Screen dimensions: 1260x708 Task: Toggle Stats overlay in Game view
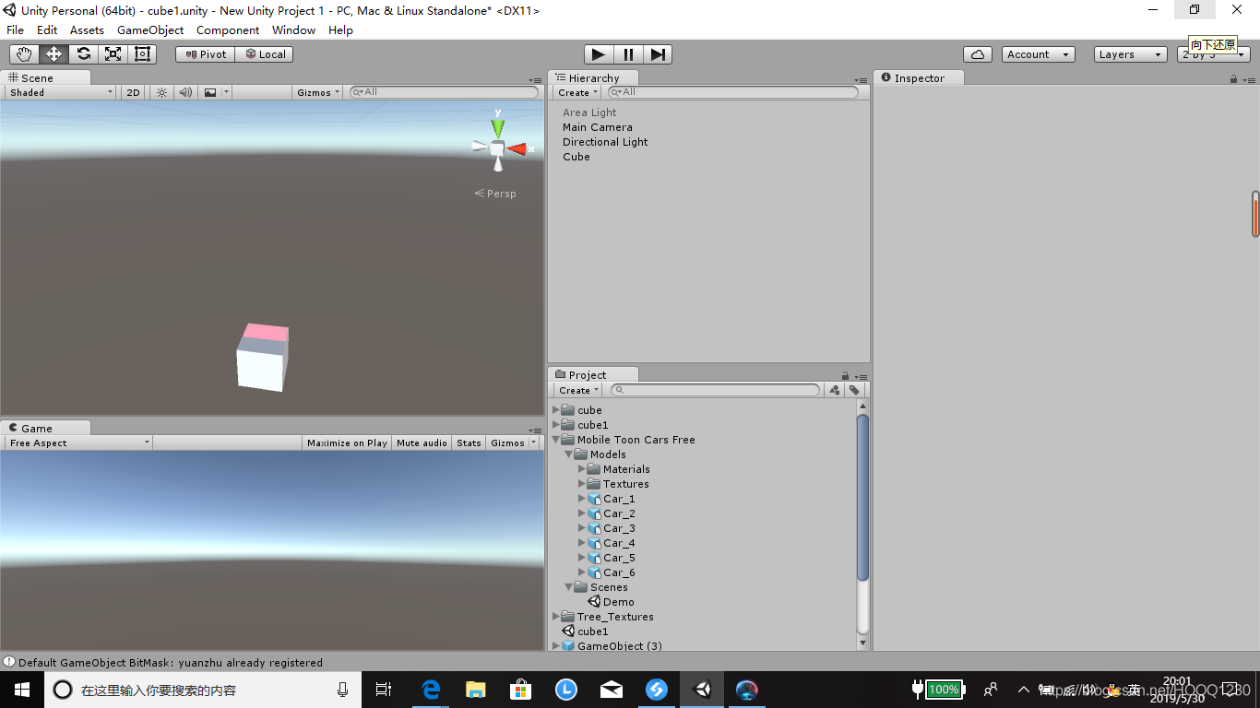pyautogui.click(x=469, y=442)
